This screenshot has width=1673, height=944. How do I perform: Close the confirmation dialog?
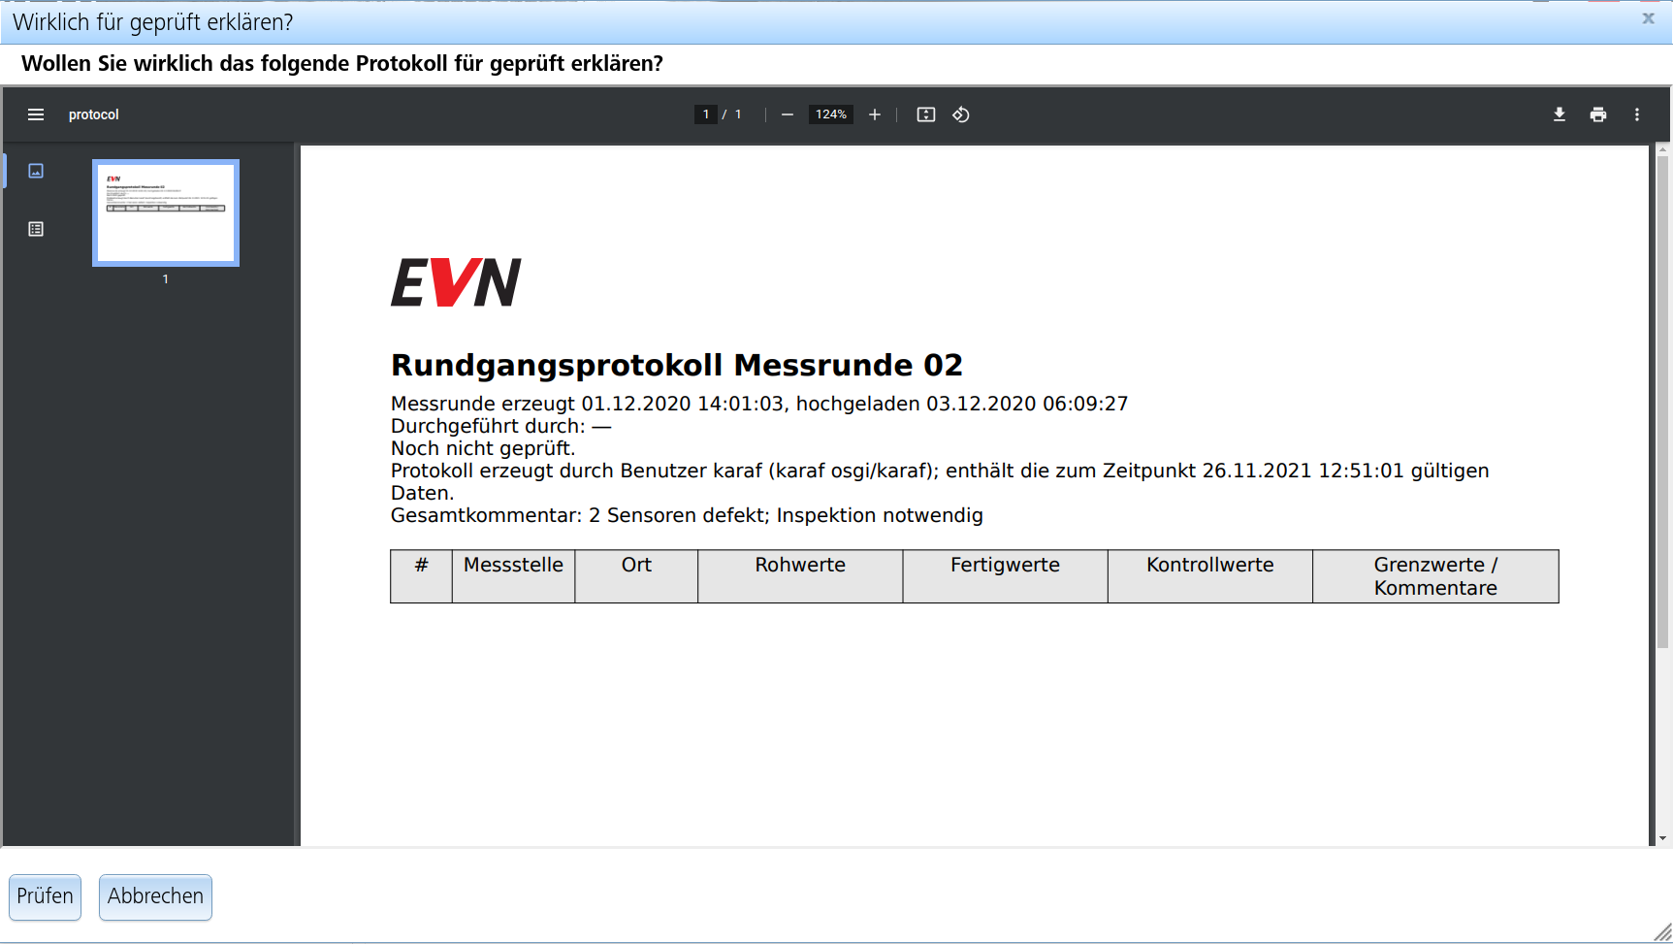pos(1647,17)
